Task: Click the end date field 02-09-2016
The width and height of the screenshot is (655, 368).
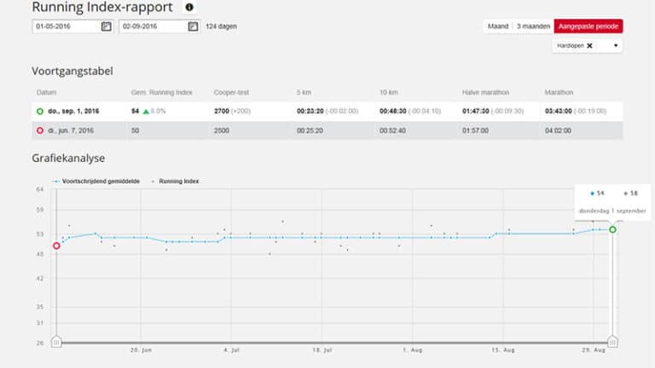Action: click(152, 26)
